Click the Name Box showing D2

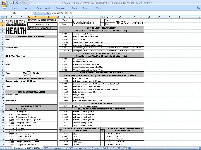coord(15,13)
